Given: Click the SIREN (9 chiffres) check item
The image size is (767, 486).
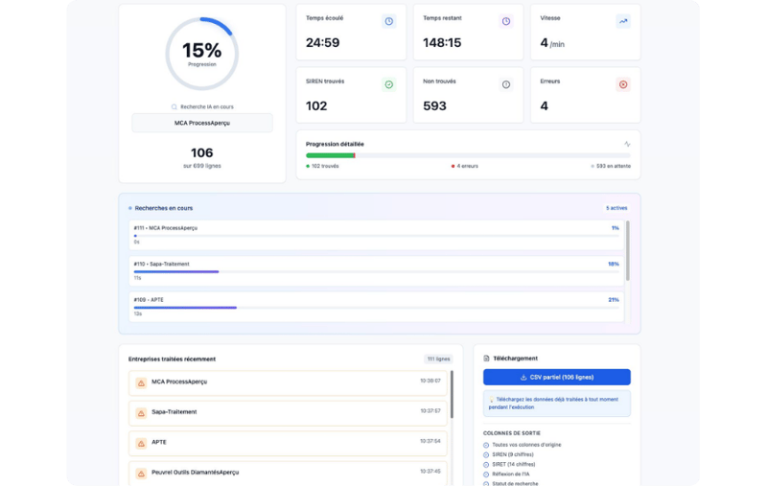Looking at the screenshot, I should click(x=486, y=454).
